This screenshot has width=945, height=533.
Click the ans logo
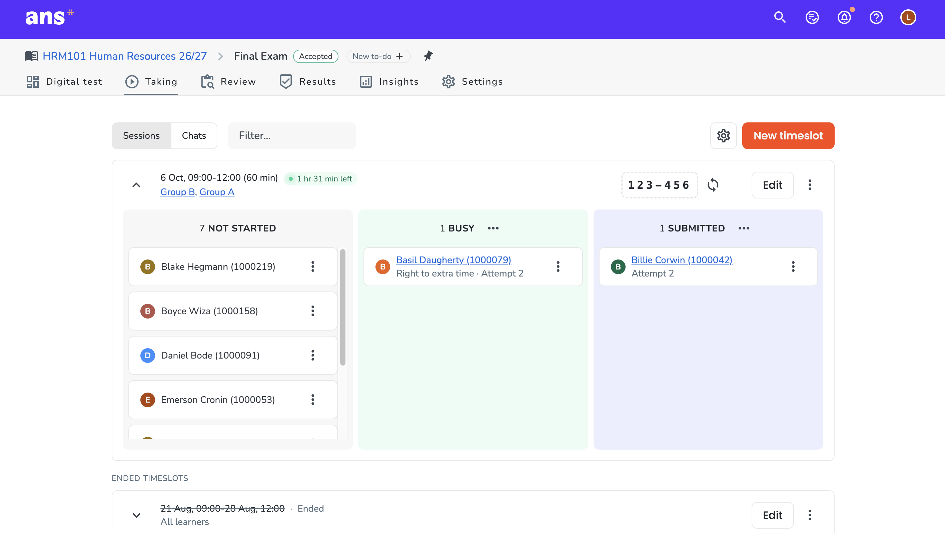(x=50, y=17)
